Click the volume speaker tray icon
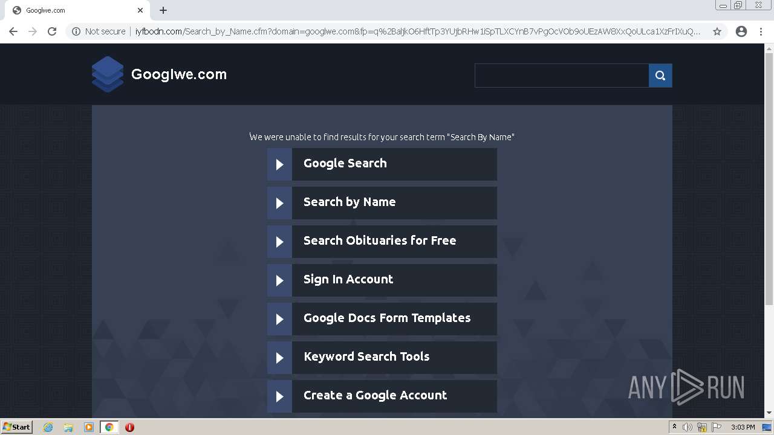Screen dimensions: 774x435 [688, 427]
